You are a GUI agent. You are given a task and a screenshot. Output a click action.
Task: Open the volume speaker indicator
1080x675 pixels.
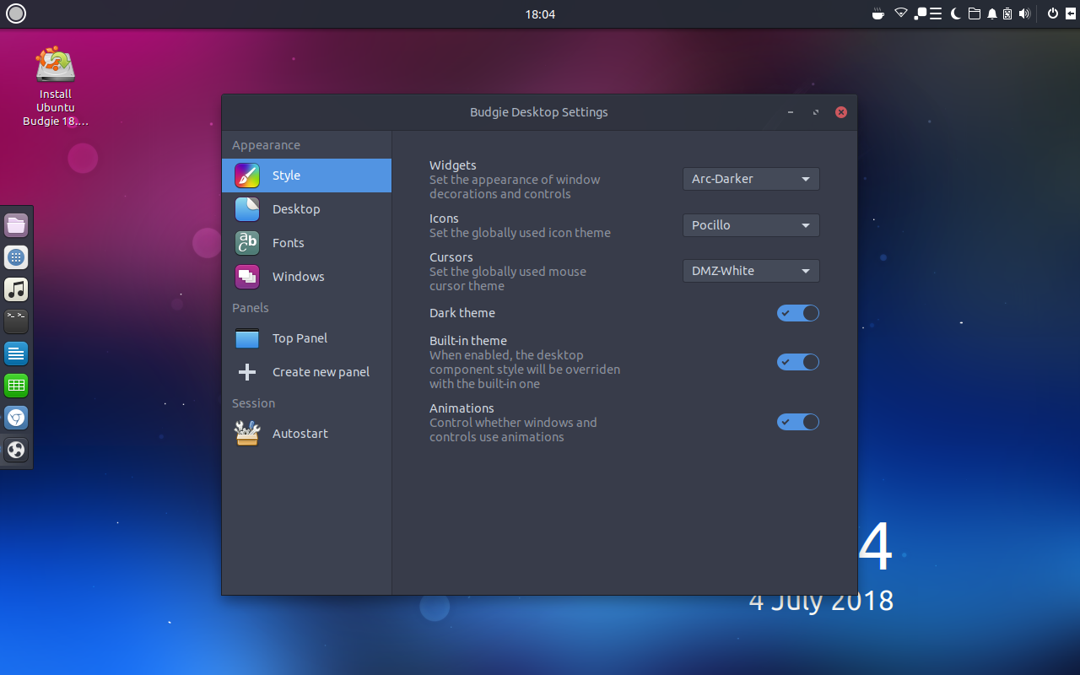point(1024,13)
